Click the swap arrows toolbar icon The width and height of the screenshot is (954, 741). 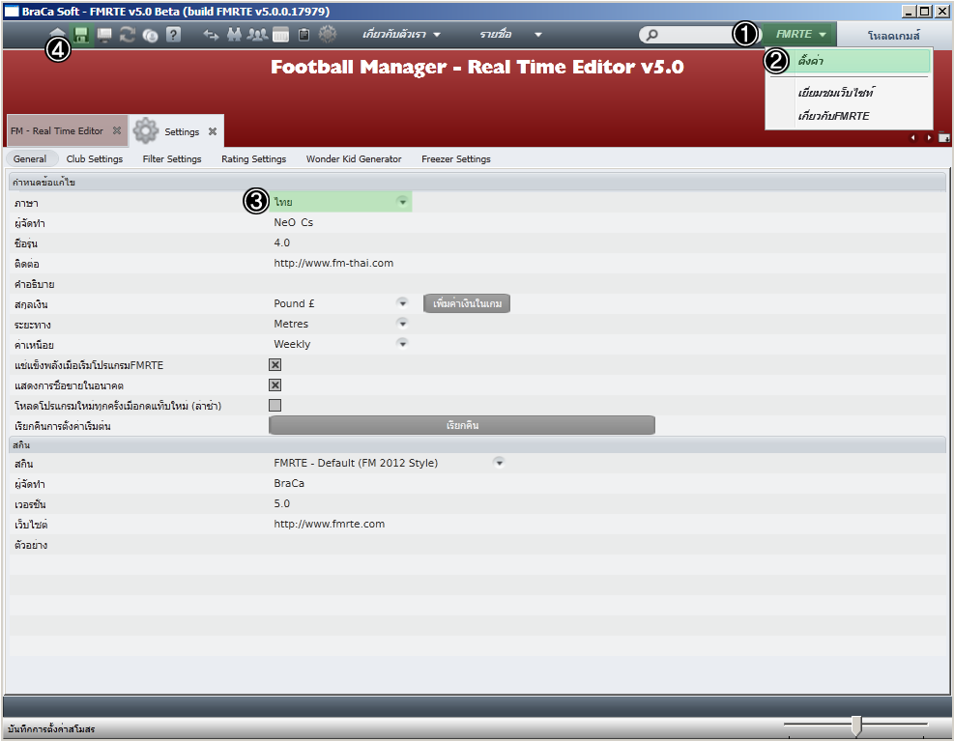tap(211, 36)
